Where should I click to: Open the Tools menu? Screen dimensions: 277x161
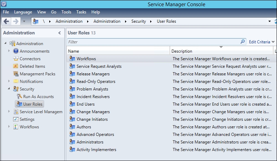tap(66, 12)
